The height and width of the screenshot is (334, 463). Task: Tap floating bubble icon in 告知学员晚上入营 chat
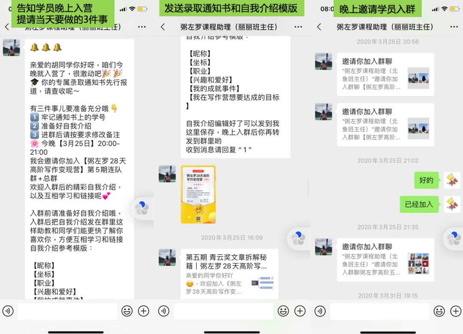click(142, 209)
